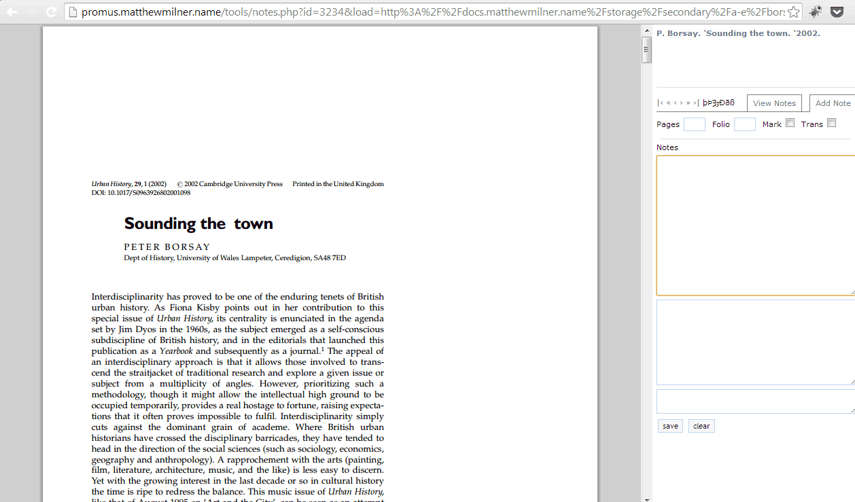The height and width of the screenshot is (502, 855).
Task: Click the 'Sounding the town' article title
Action: (198, 223)
